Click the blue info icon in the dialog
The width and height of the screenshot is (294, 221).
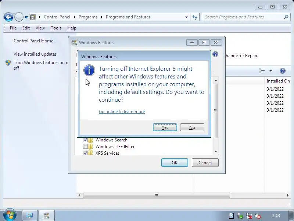tap(89, 70)
